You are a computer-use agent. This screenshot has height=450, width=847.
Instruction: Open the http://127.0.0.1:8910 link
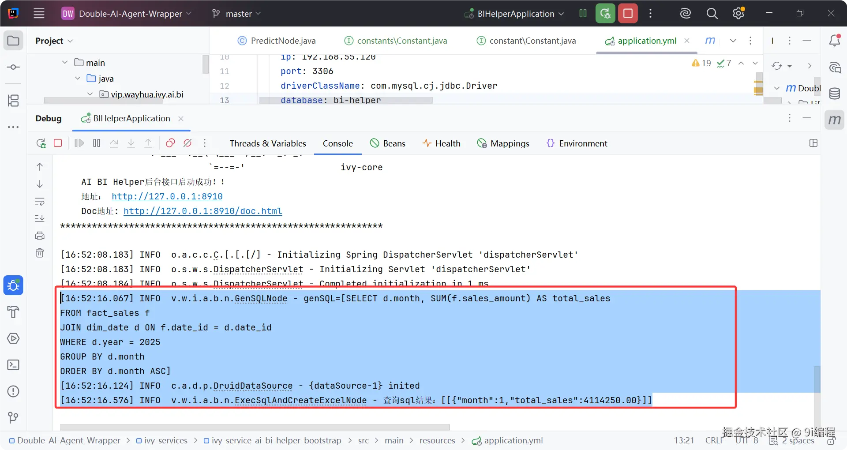point(167,196)
